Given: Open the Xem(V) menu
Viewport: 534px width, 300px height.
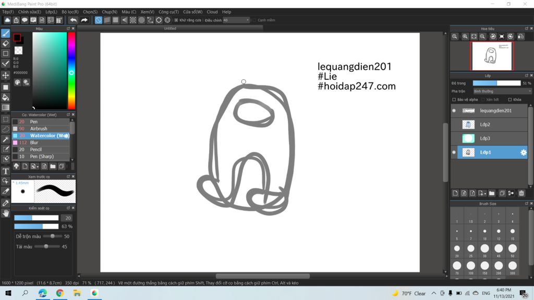Looking at the screenshot, I should pos(148,12).
